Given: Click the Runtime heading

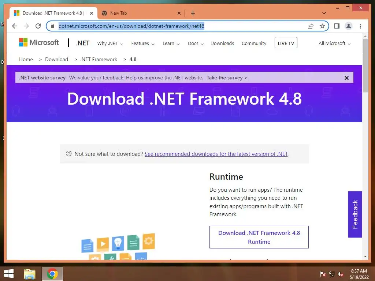Looking at the screenshot, I should [x=226, y=177].
